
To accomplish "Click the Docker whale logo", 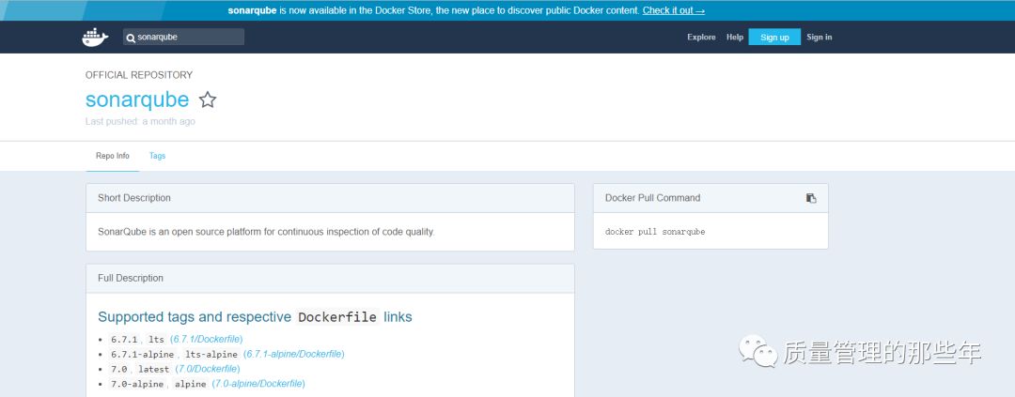I will (x=95, y=37).
